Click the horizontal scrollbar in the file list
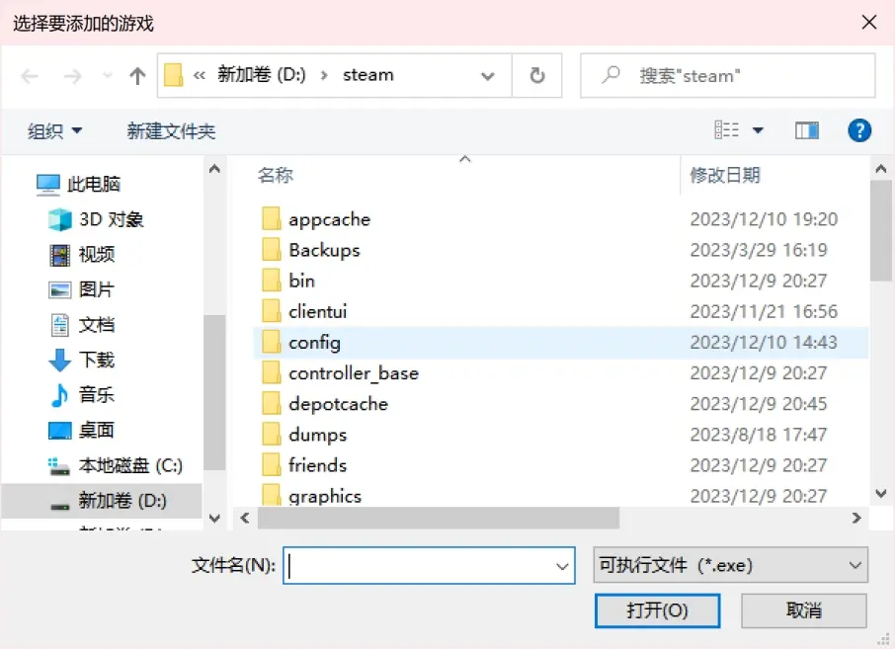The image size is (895, 649). coord(439,518)
